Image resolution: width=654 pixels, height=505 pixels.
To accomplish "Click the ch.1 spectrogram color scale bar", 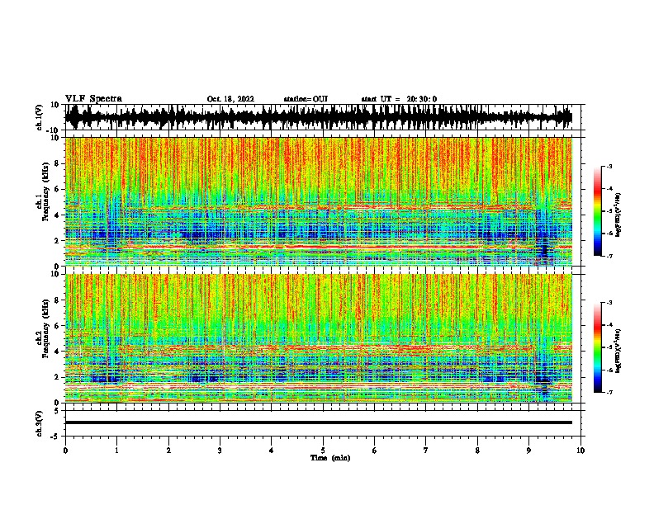I will [x=598, y=211].
